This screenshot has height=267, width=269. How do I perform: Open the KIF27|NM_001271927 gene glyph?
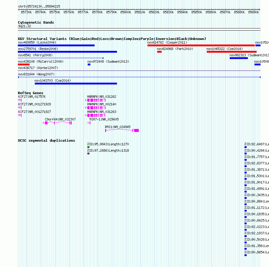pos(20,115)
